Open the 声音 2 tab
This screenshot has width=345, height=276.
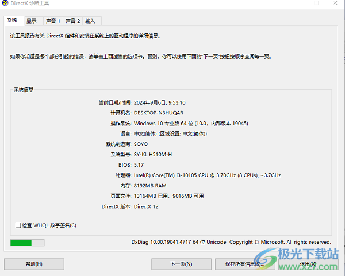[73, 21]
